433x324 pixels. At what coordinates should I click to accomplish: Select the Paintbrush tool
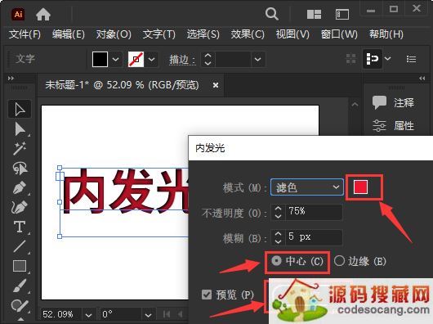(20, 286)
